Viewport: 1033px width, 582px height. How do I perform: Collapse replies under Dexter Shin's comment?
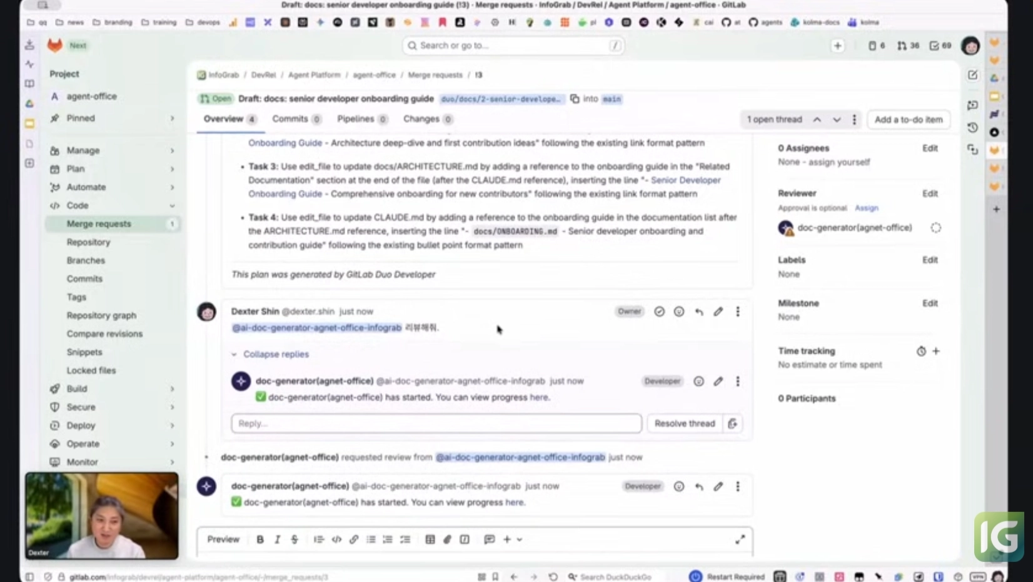click(270, 354)
